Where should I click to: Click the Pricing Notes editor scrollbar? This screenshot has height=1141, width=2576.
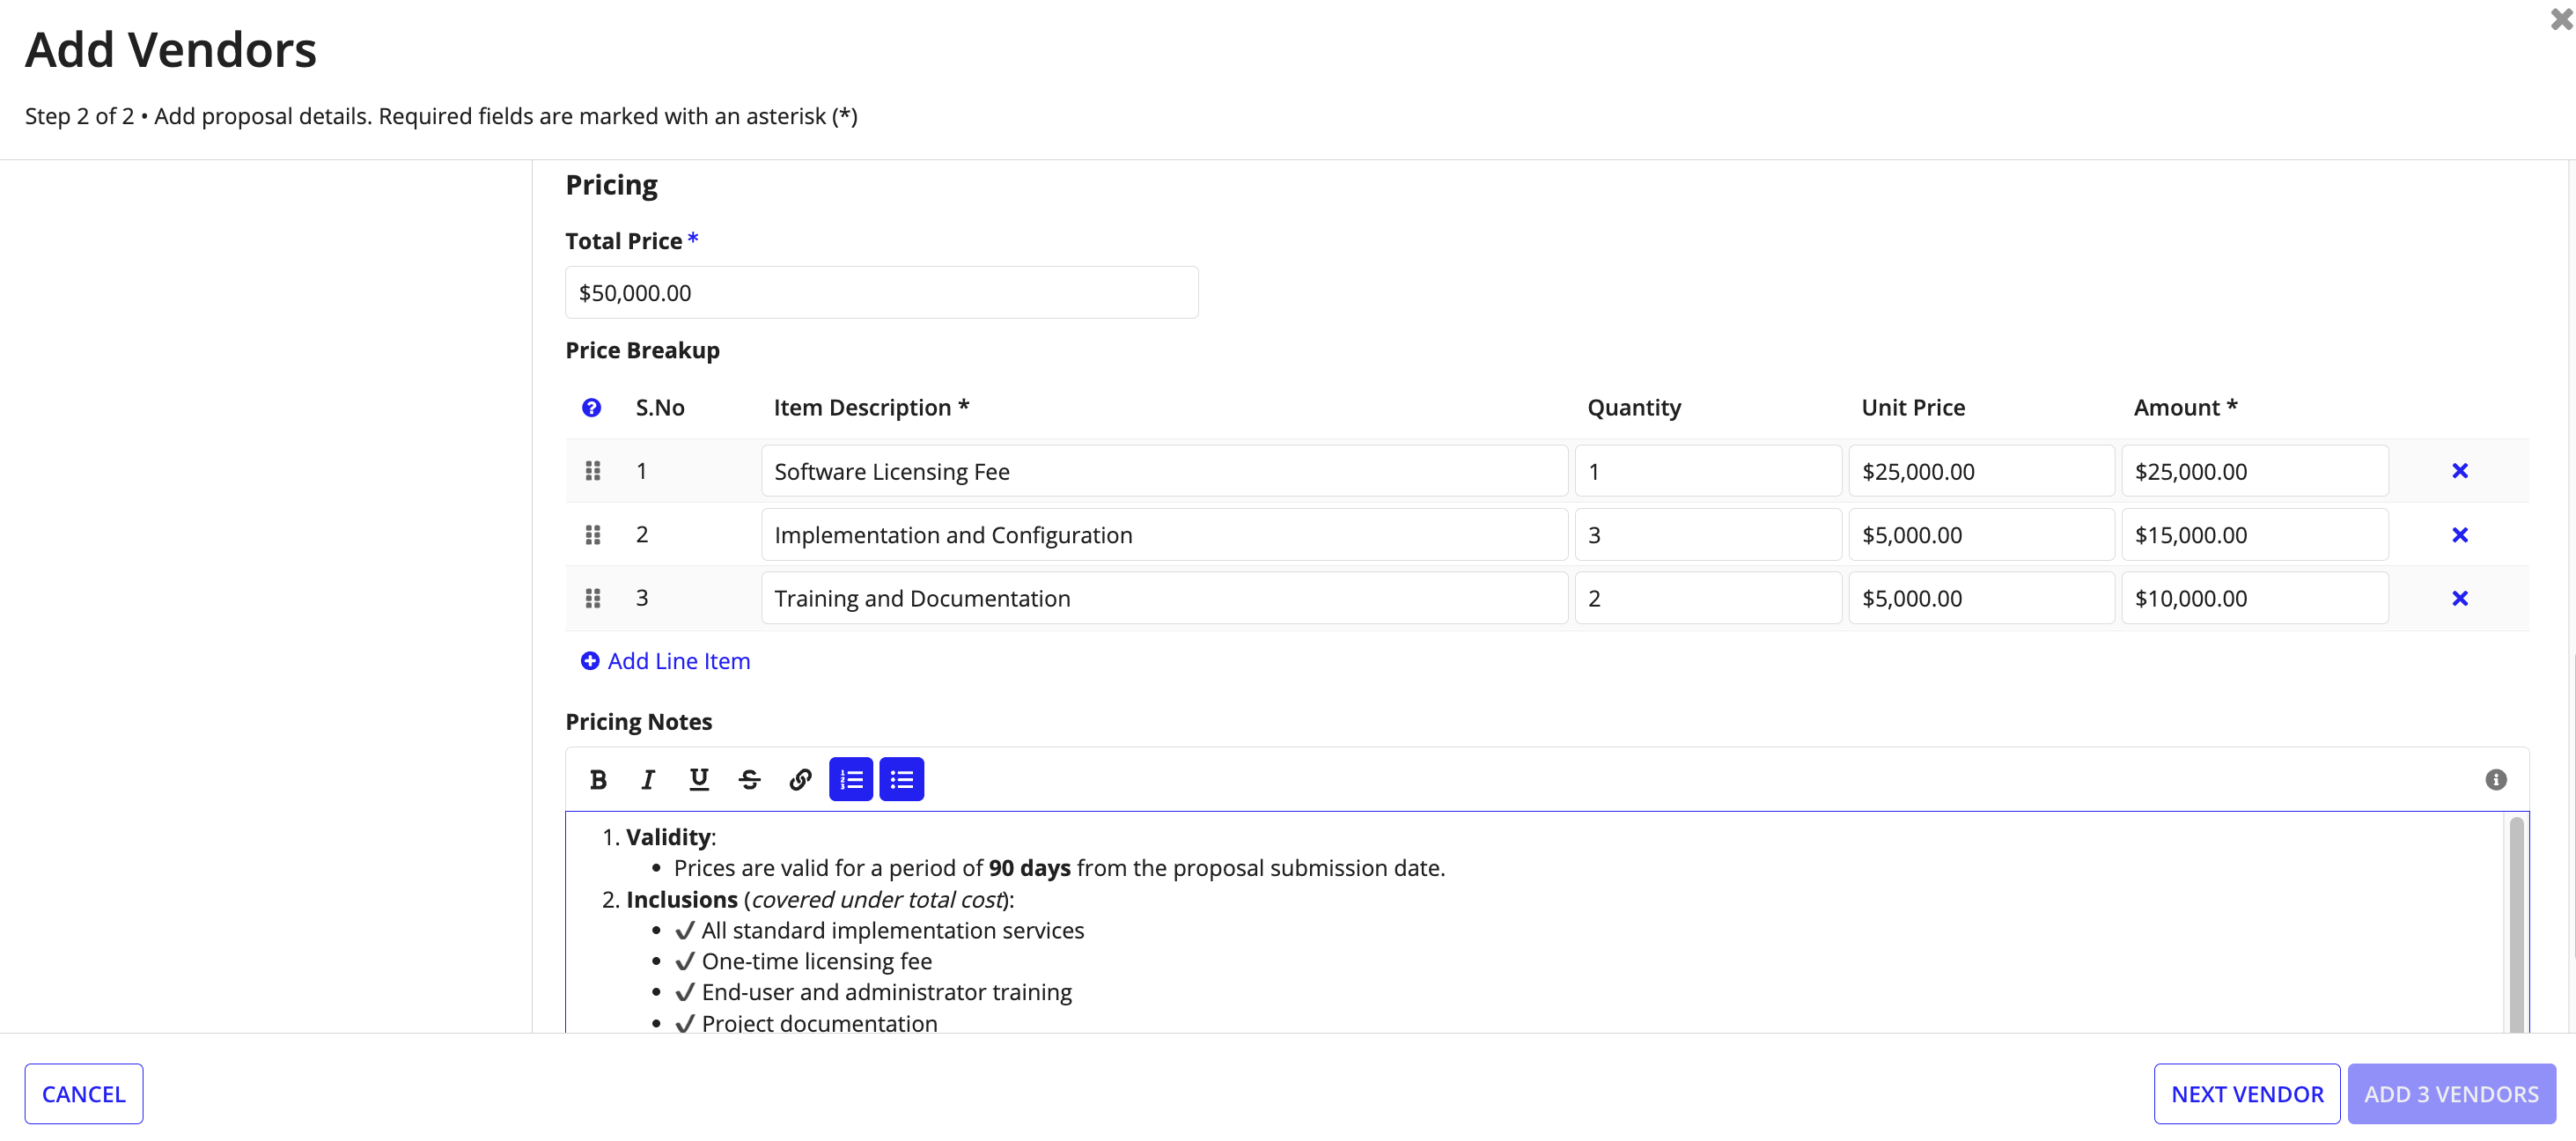pyautogui.click(x=2516, y=925)
